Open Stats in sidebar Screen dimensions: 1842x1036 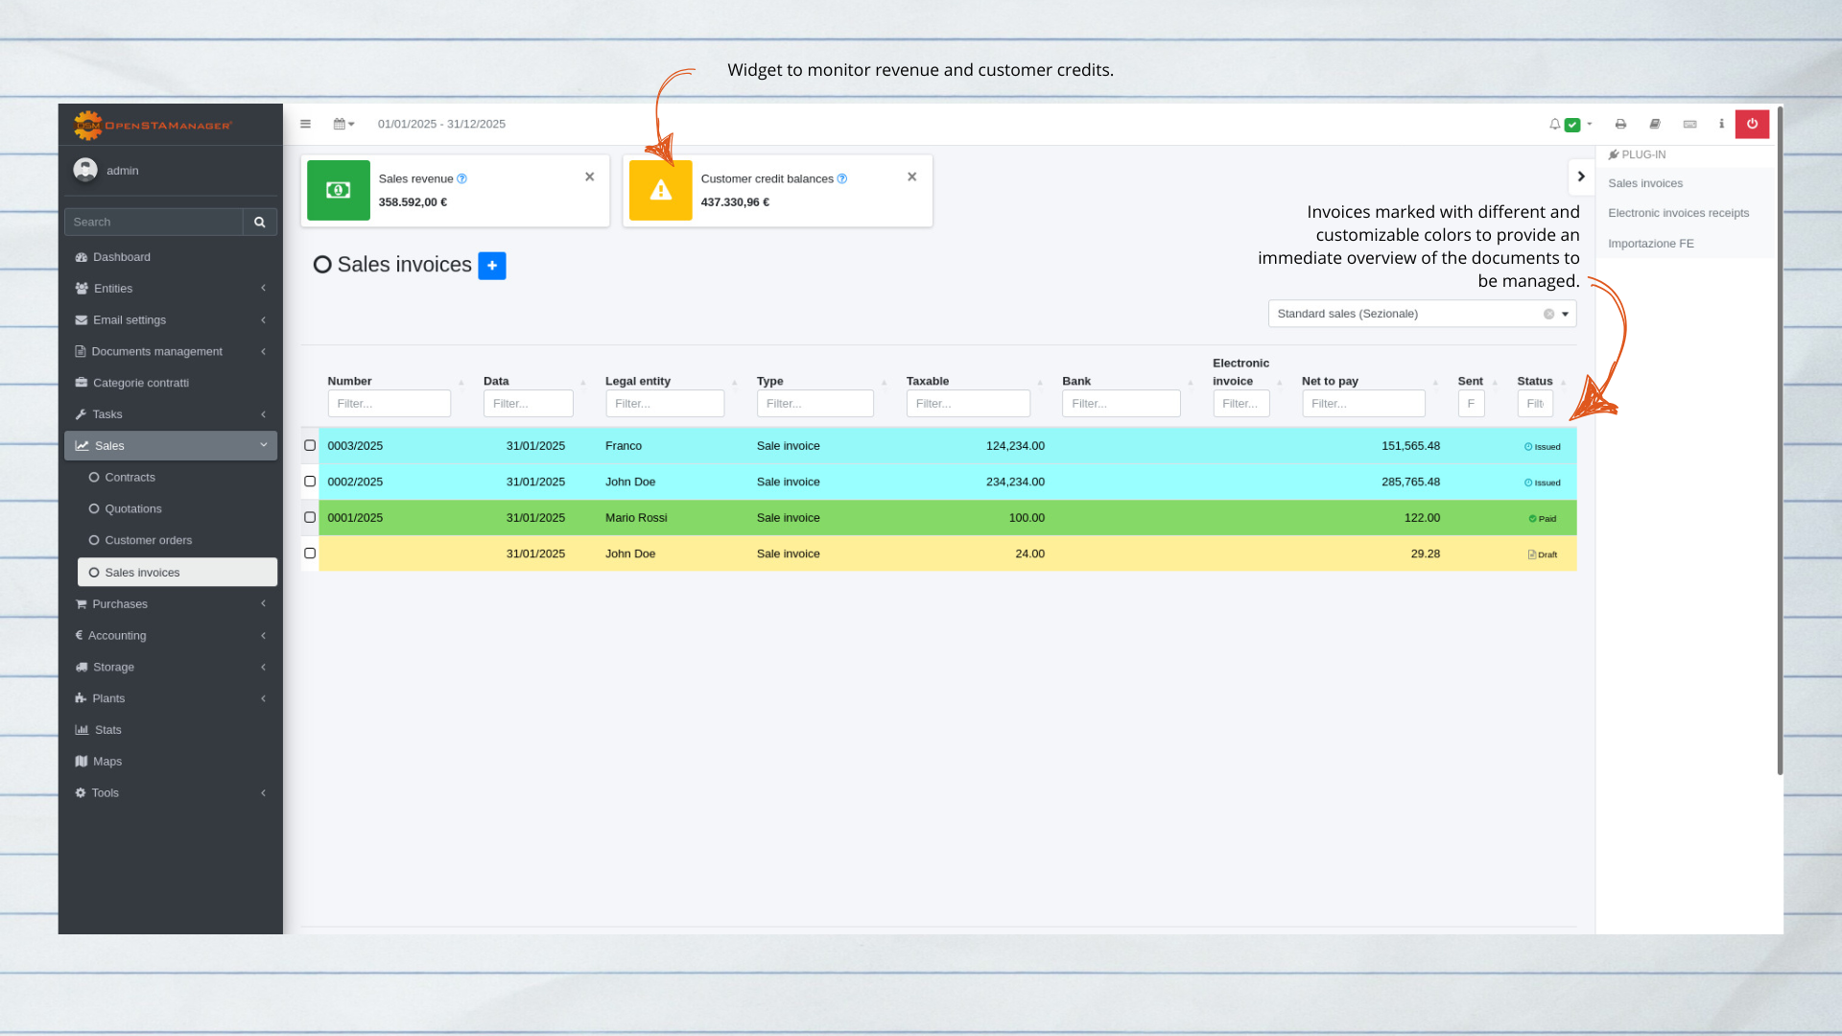171,730
